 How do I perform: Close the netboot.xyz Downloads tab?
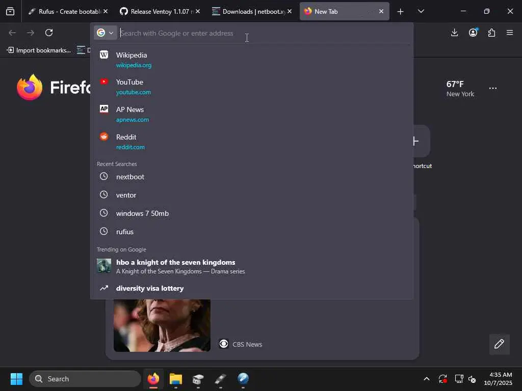point(290,11)
